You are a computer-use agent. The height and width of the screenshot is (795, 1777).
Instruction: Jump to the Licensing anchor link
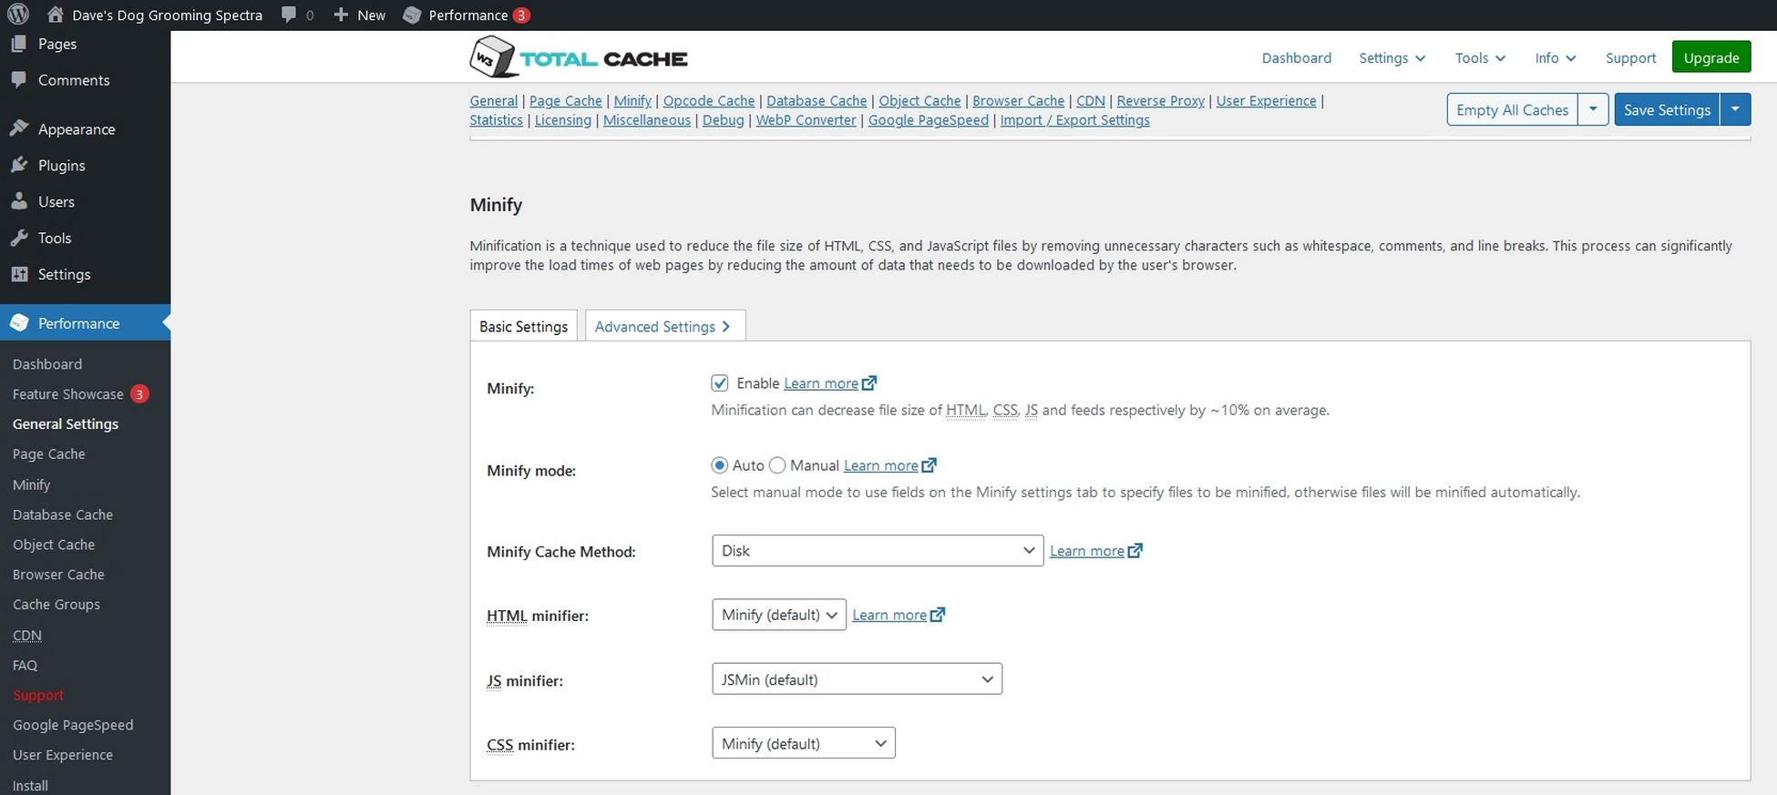point(563,120)
